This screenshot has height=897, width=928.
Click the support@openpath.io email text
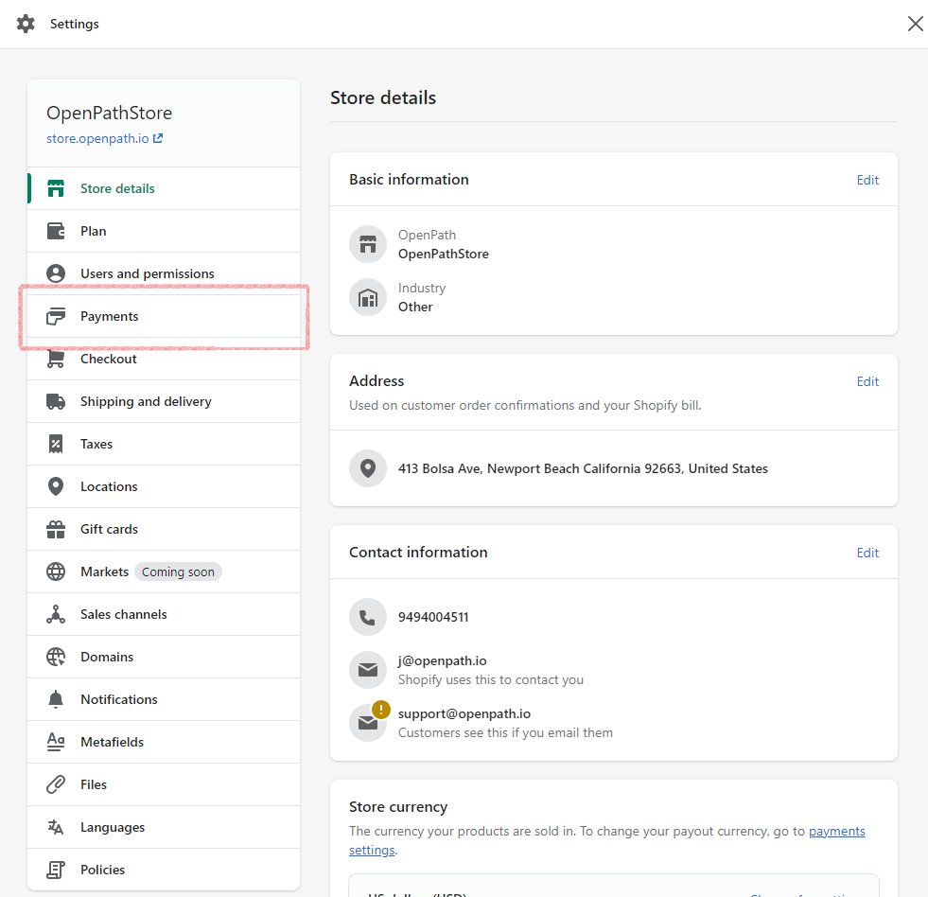(x=464, y=714)
